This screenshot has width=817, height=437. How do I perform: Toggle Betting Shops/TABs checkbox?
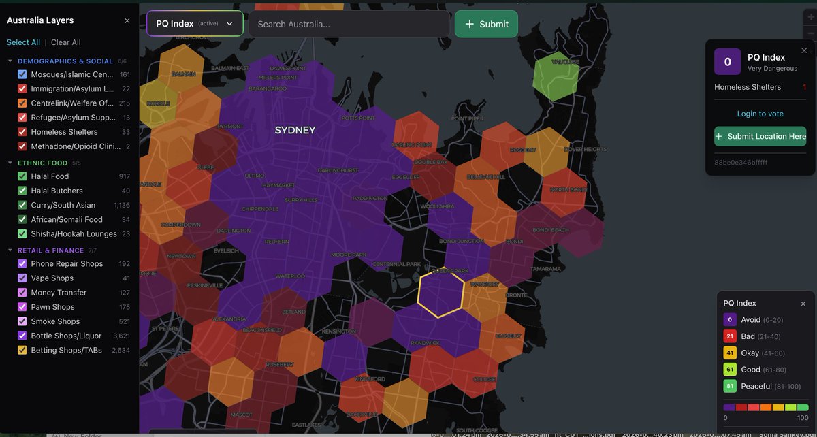[22, 350]
